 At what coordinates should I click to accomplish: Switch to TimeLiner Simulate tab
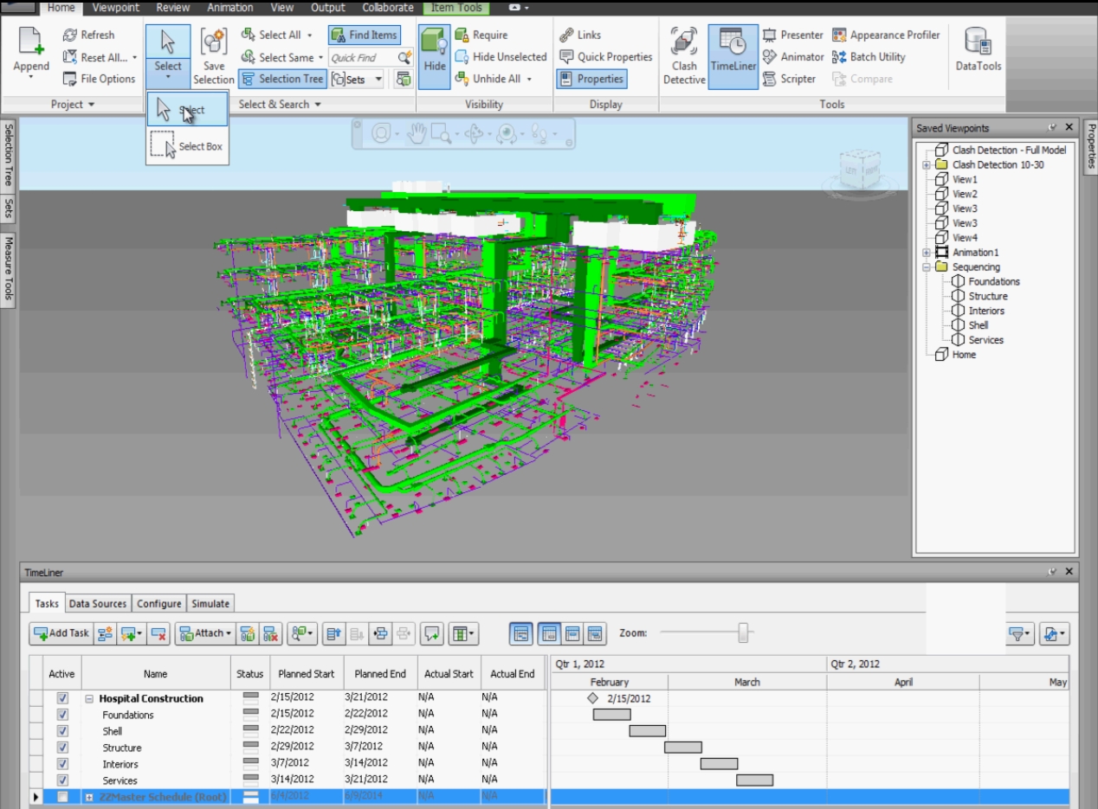(x=210, y=604)
